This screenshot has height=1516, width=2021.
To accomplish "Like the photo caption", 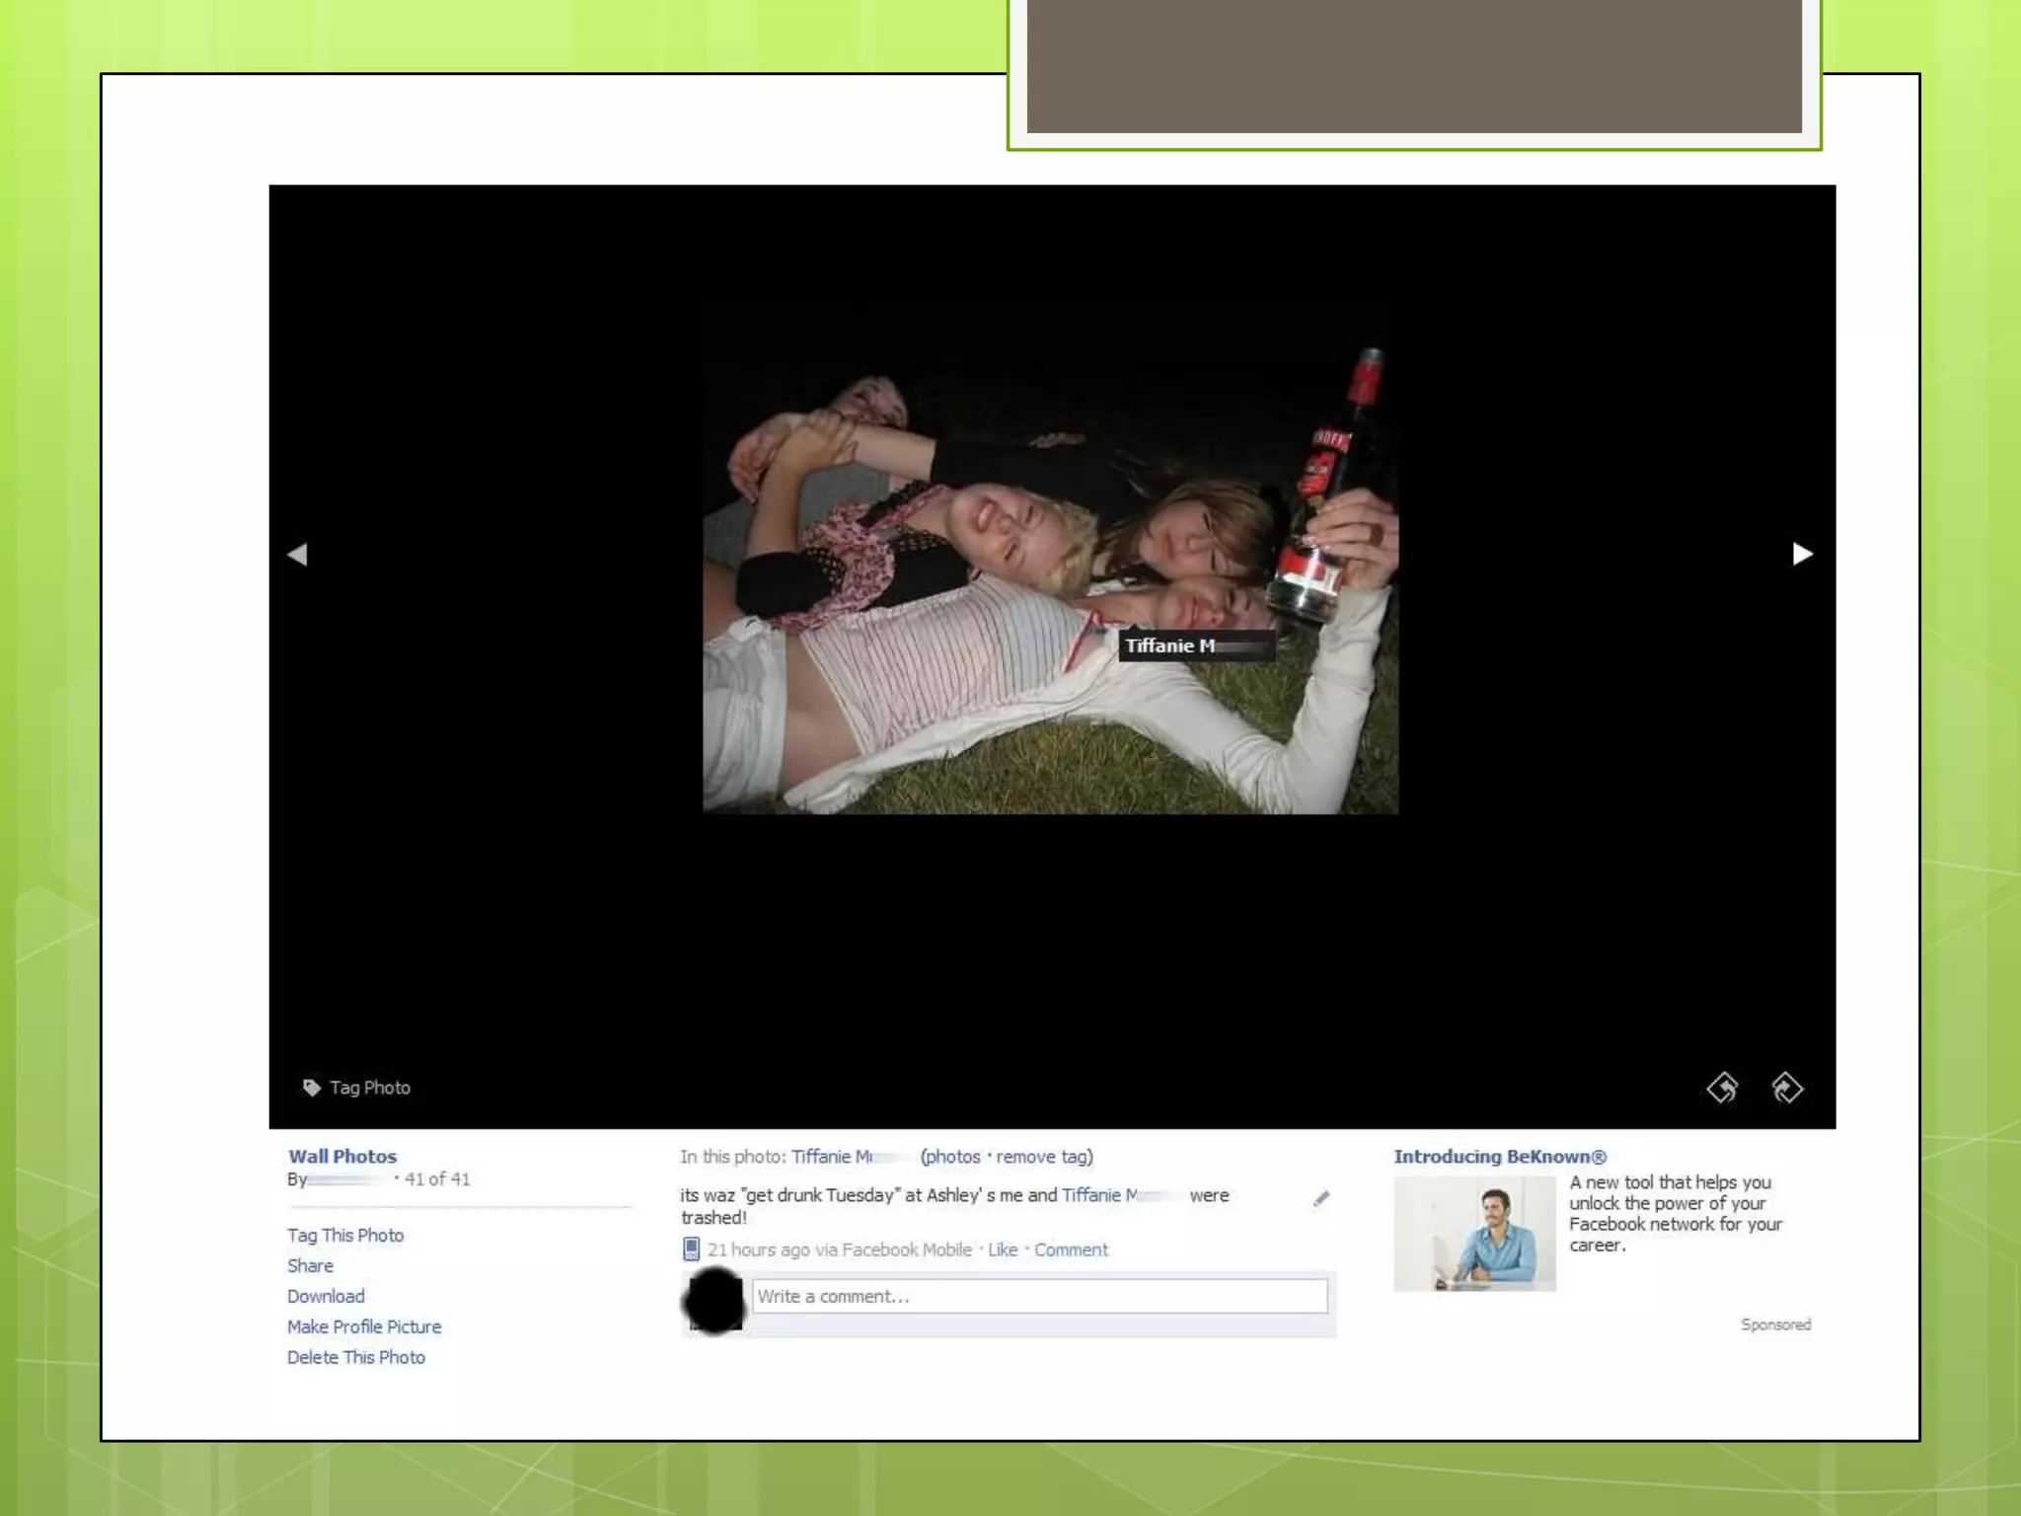I will click(x=1003, y=1251).
